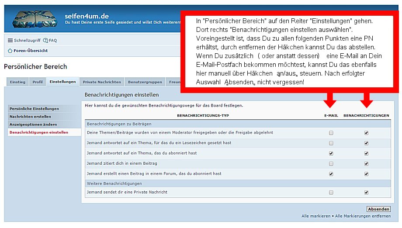Click the FAQ question mark icon
Screen dimensions: 402x228
[45, 41]
